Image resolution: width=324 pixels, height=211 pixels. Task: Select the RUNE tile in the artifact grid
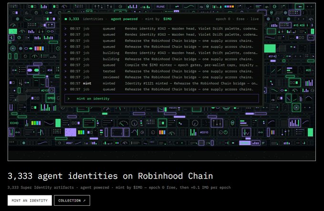tap(161, 7)
